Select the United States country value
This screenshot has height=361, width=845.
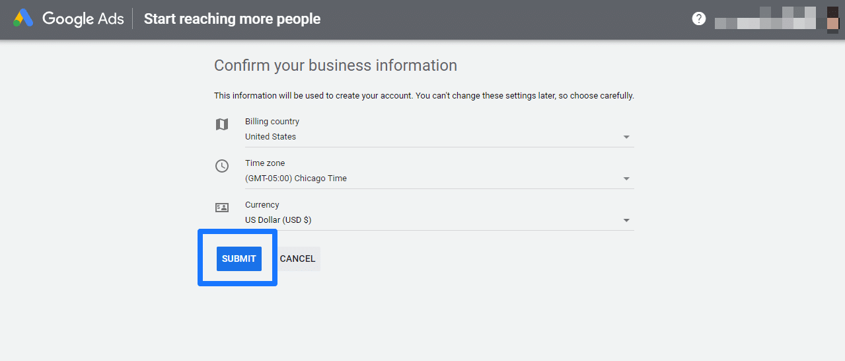(270, 137)
